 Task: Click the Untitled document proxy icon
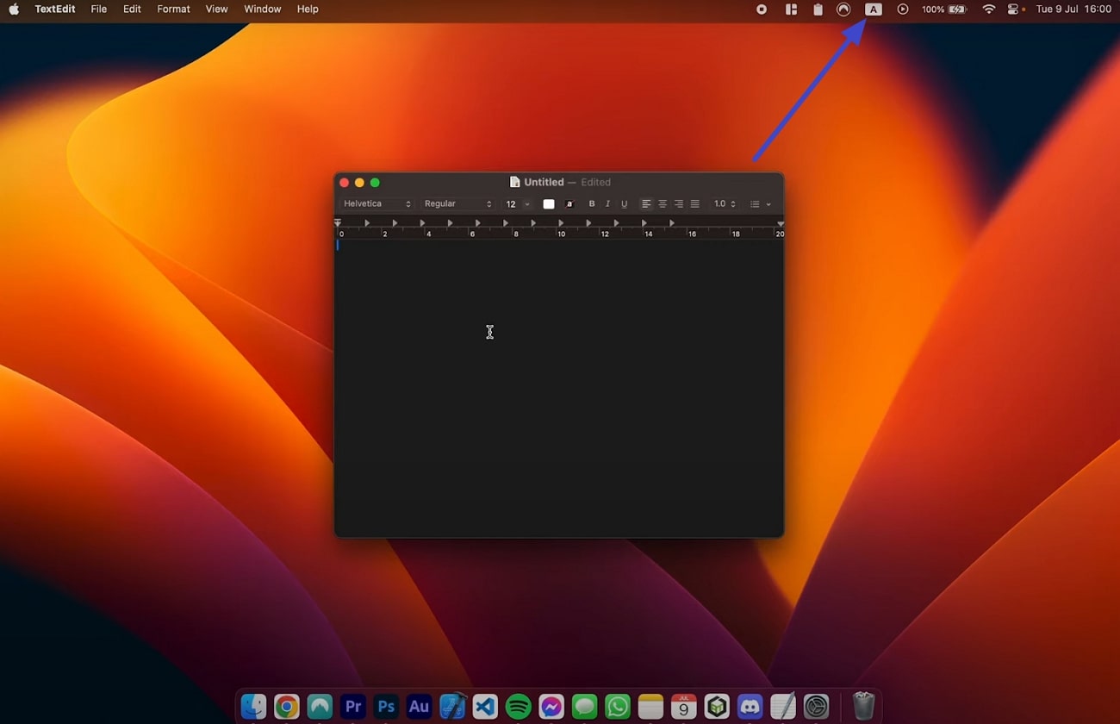click(x=515, y=182)
